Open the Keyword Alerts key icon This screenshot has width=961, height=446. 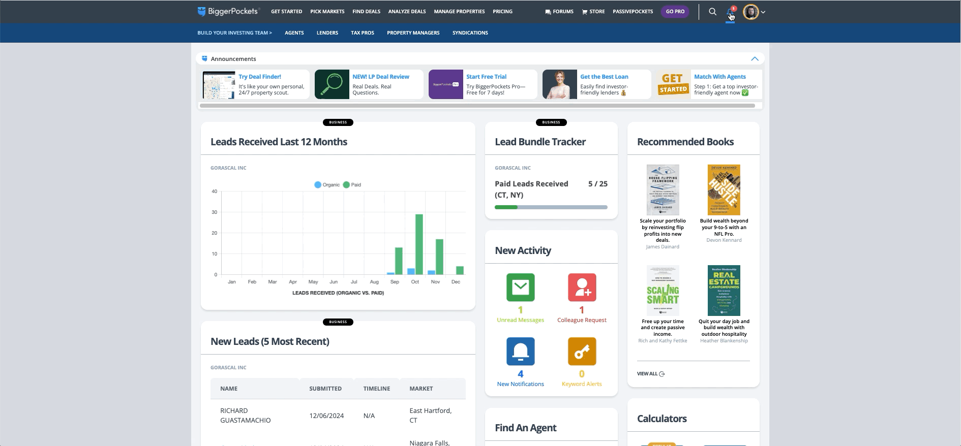[582, 352]
